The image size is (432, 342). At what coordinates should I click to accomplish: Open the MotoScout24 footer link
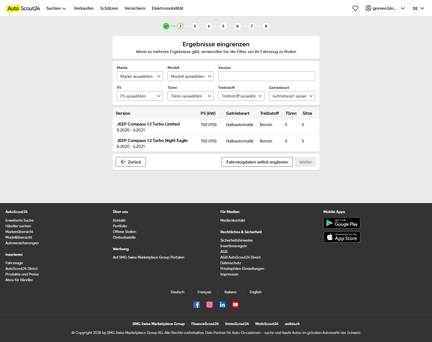pyautogui.click(x=267, y=324)
